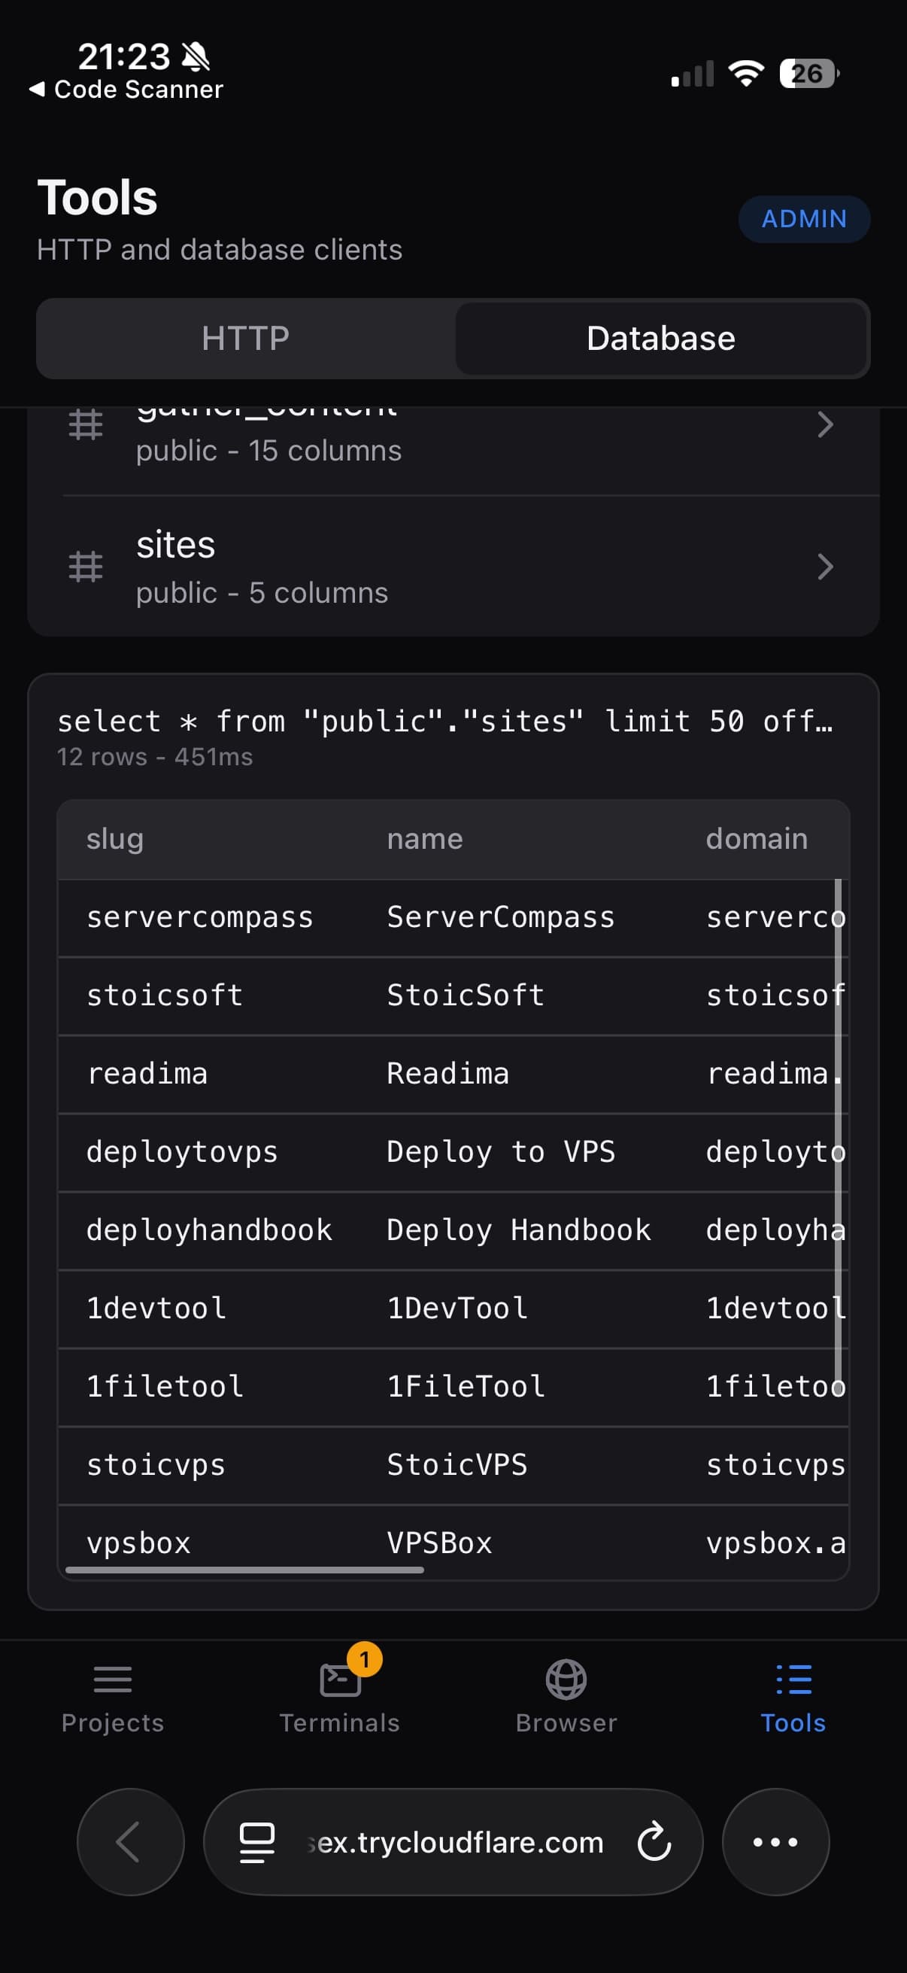Image resolution: width=907 pixels, height=1973 pixels.
Task: Return to Code Scanner app
Action: pyautogui.click(x=126, y=90)
